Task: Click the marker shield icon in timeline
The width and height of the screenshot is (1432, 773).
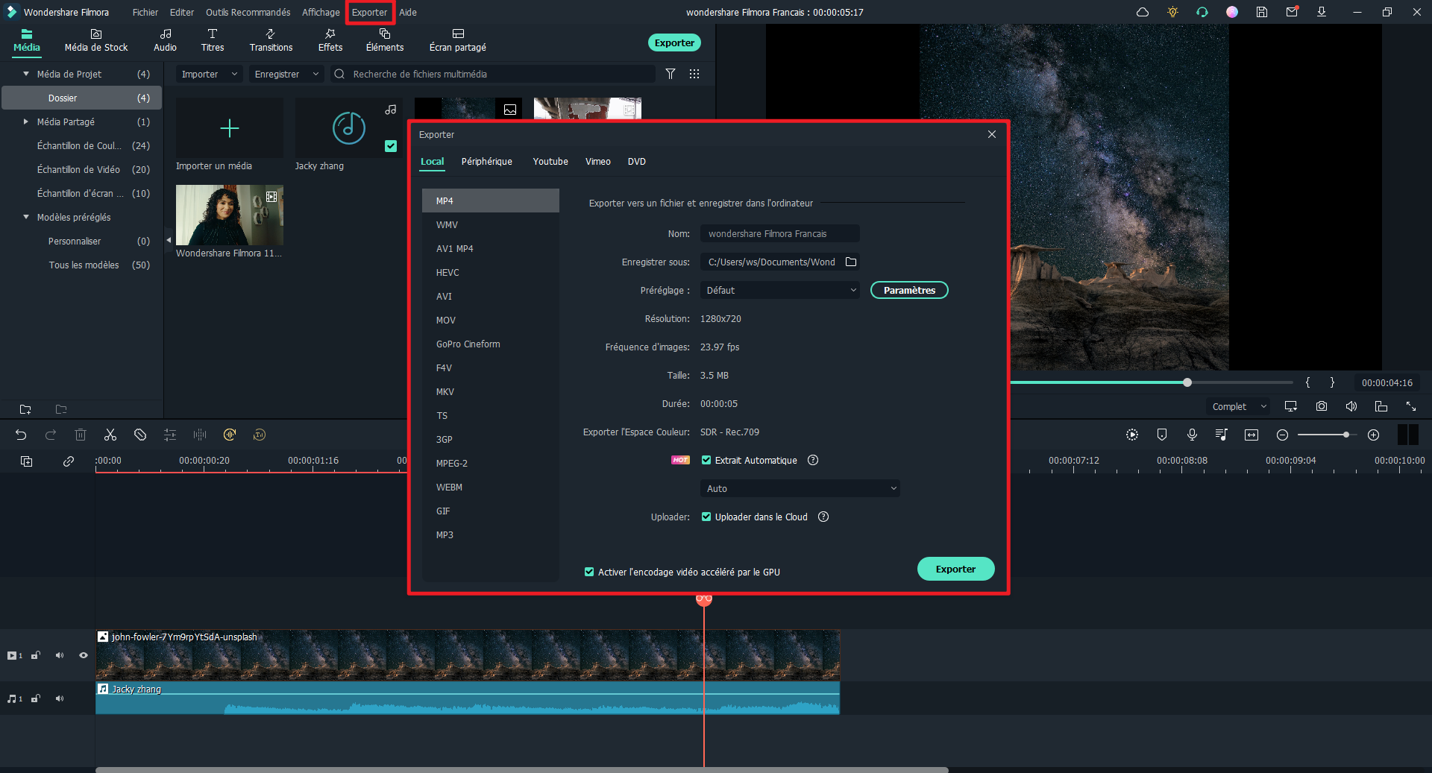Action: (x=1162, y=435)
